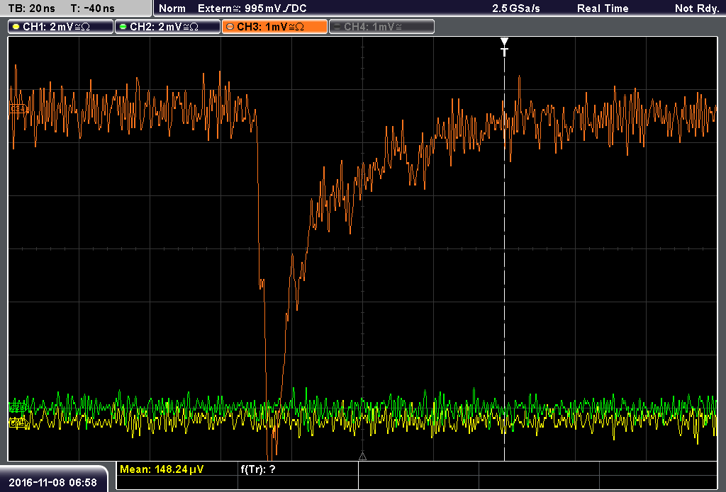Viewport: 726px width, 492px height.
Task: Click the Extern 995 mV DC trigger source readout
Action: click(252, 8)
